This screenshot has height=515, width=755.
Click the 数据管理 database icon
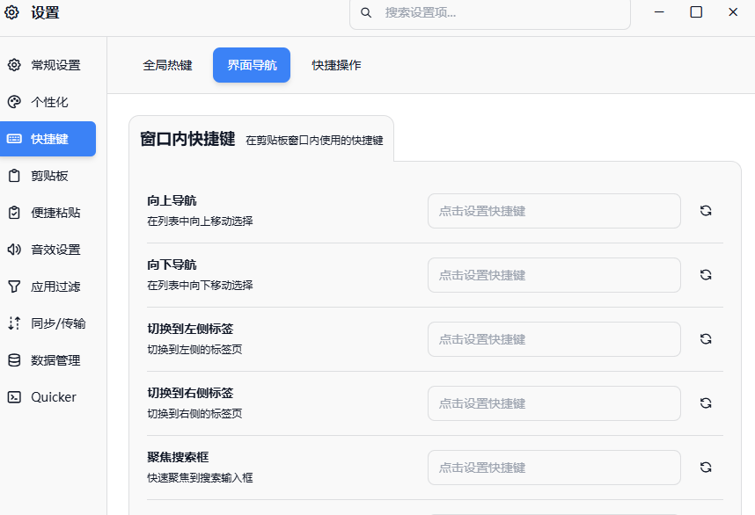coord(14,360)
